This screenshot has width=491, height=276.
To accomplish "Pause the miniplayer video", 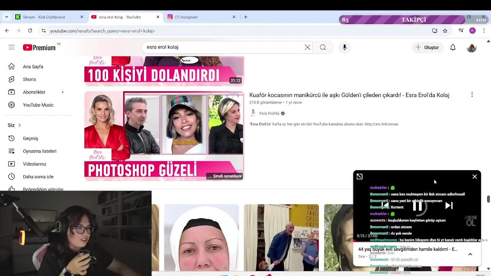I will click(417, 206).
